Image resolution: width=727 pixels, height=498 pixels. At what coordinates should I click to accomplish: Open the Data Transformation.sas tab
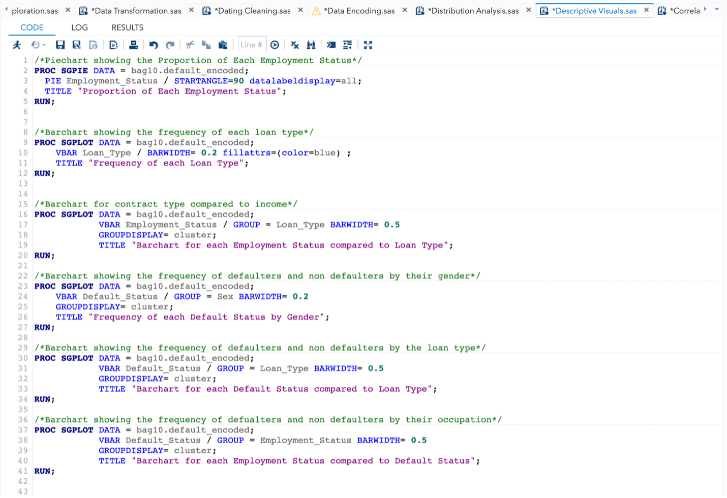click(x=136, y=11)
